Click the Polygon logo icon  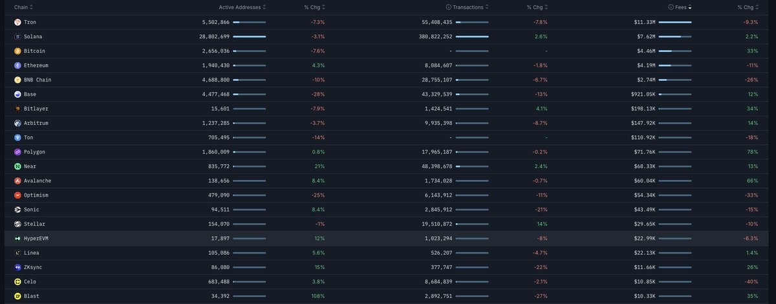pos(17,152)
